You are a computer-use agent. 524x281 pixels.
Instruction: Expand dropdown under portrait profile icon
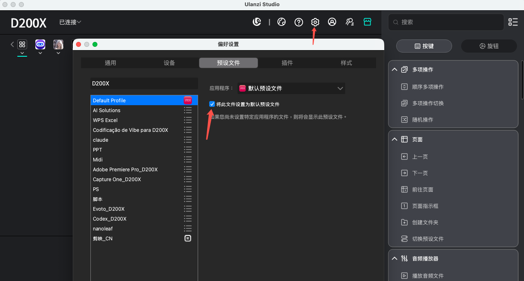[x=58, y=53]
